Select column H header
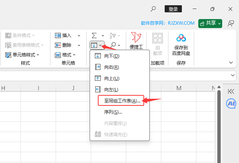 click(10, 88)
